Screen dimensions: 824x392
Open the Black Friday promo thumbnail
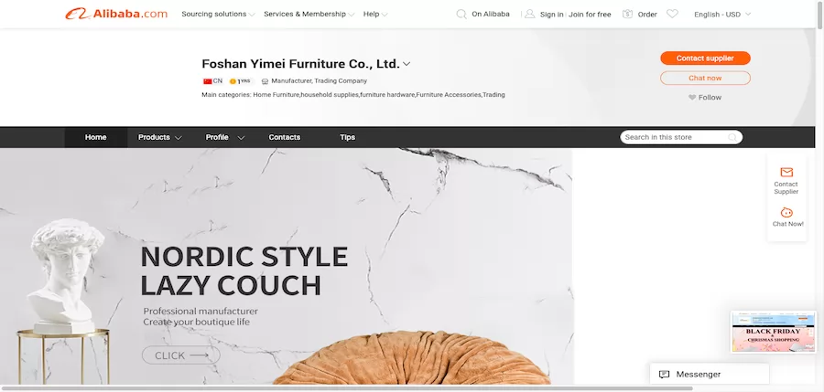[x=773, y=332]
